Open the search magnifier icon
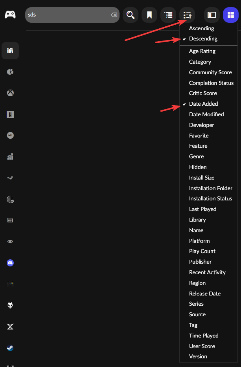 point(130,15)
